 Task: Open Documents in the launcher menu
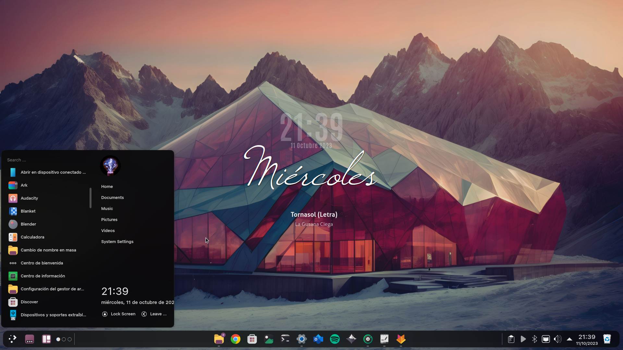(112, 198)
